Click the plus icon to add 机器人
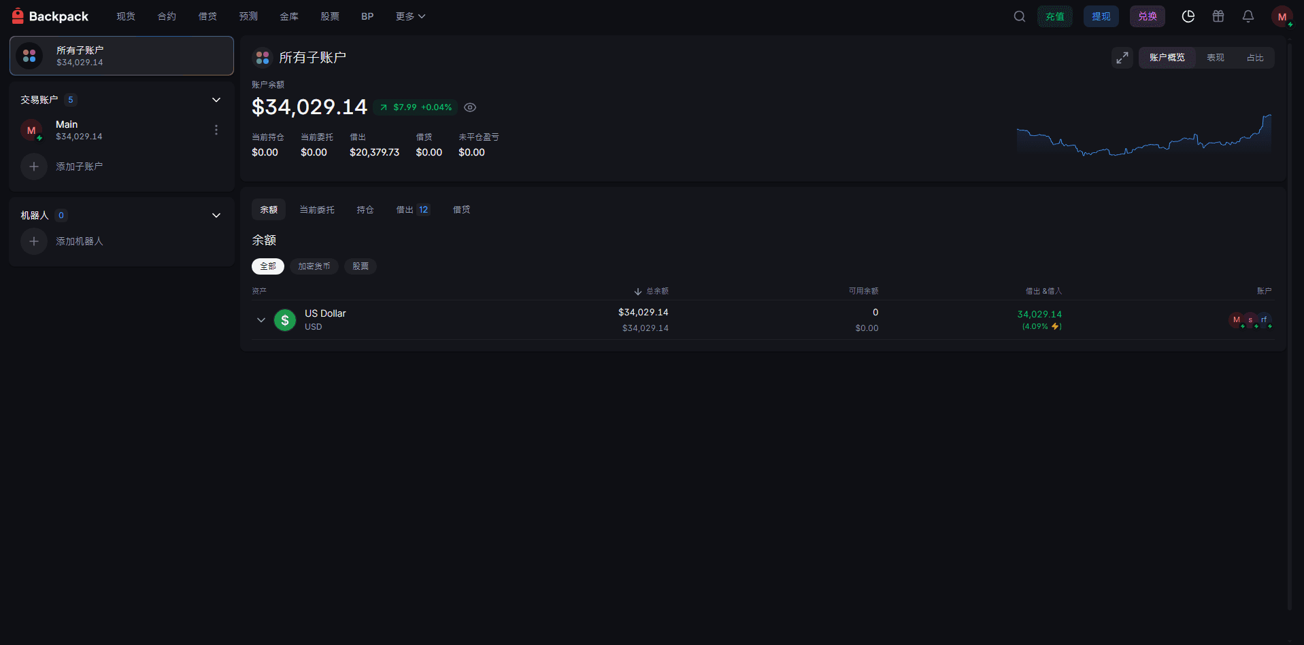Image resolution: width=1304 pixels, height=645 pixels. coord(34,241)
